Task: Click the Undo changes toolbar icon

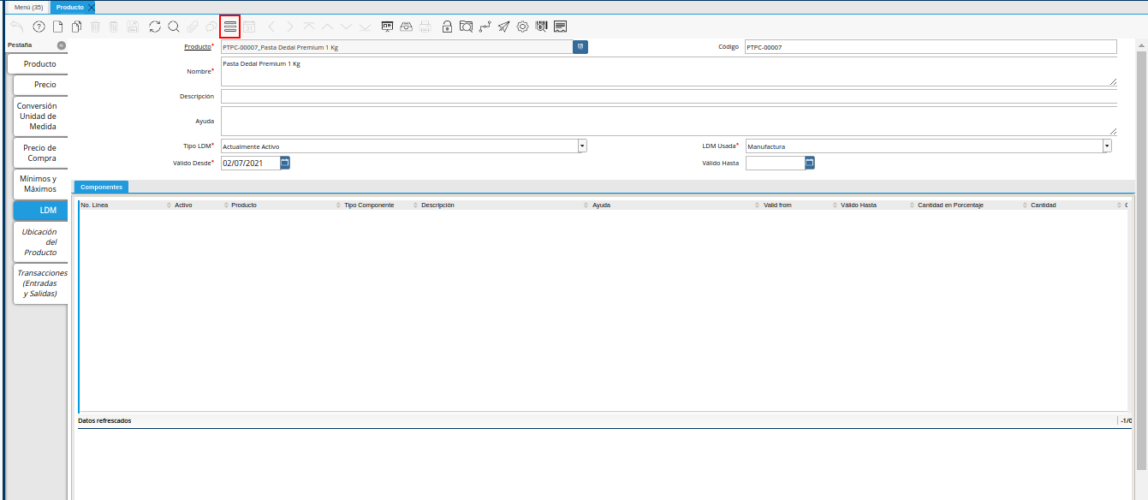Action: (x=18, y=27)
